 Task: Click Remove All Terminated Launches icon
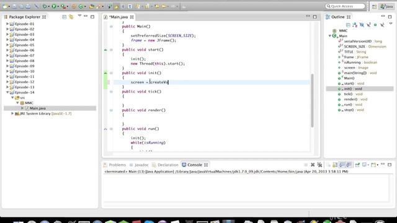point(319,165)
